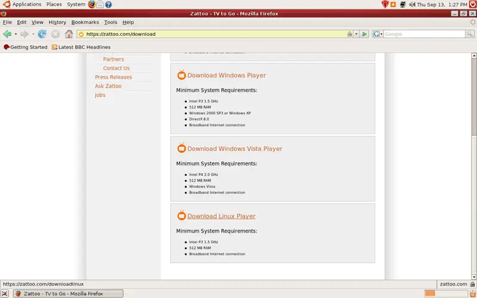
Task: Click the TV icon next to Download Windows Player
Action: click(182, 75)
